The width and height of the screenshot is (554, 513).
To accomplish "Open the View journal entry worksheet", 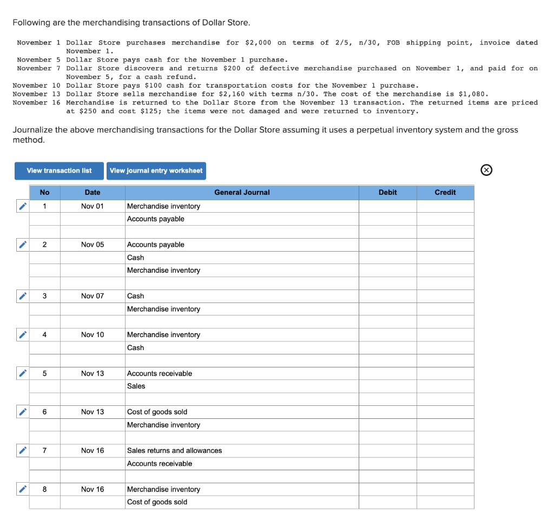I will tap(156, 170).
